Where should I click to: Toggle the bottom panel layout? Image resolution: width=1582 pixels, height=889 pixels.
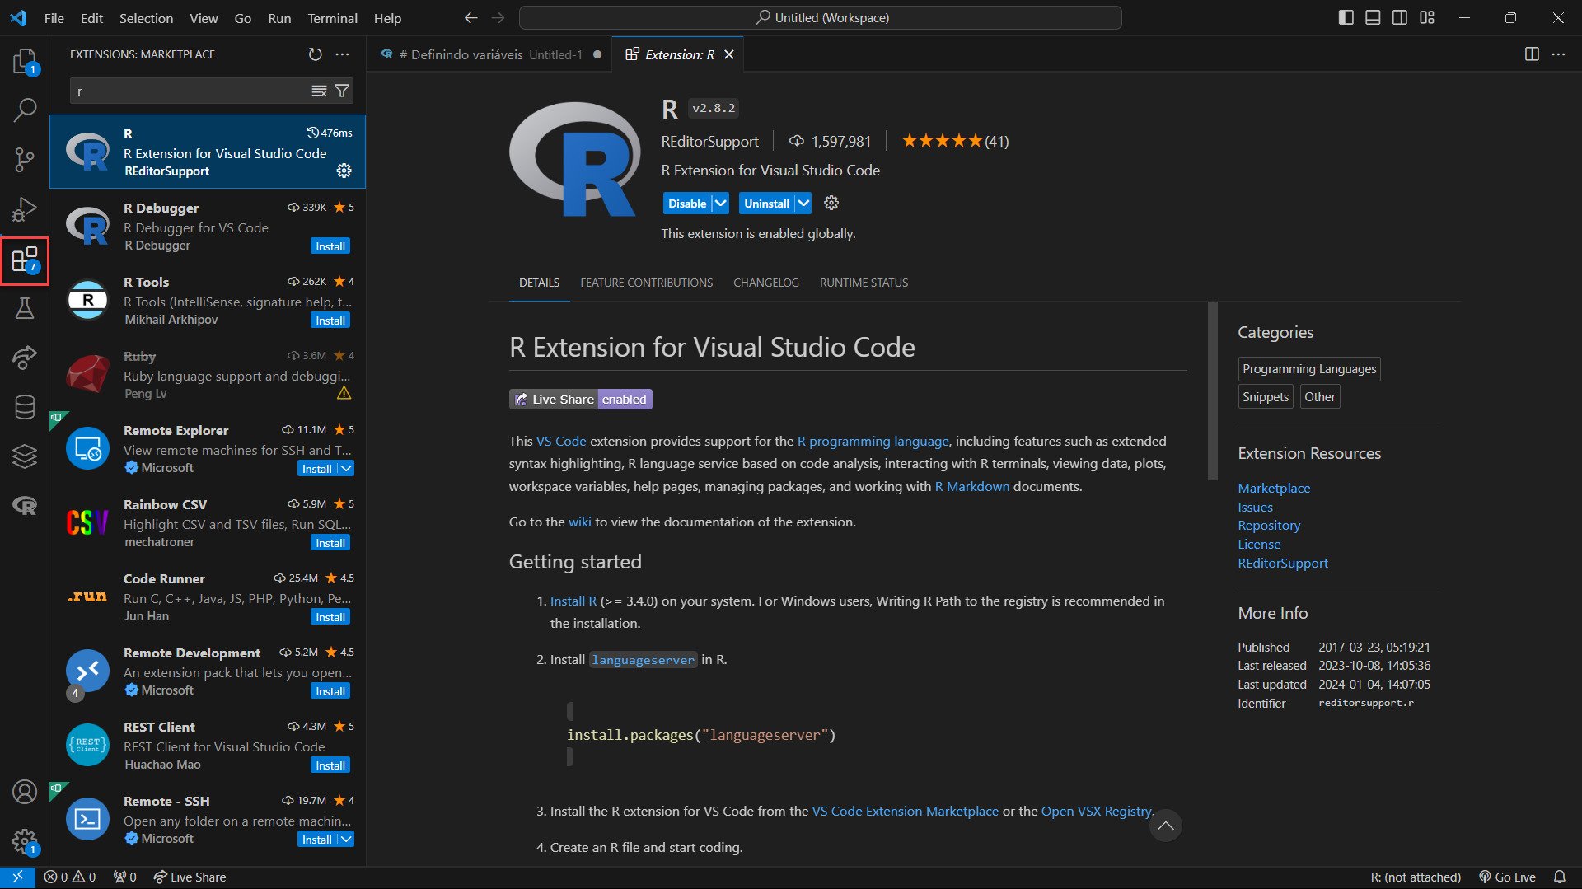point(1373,17)
